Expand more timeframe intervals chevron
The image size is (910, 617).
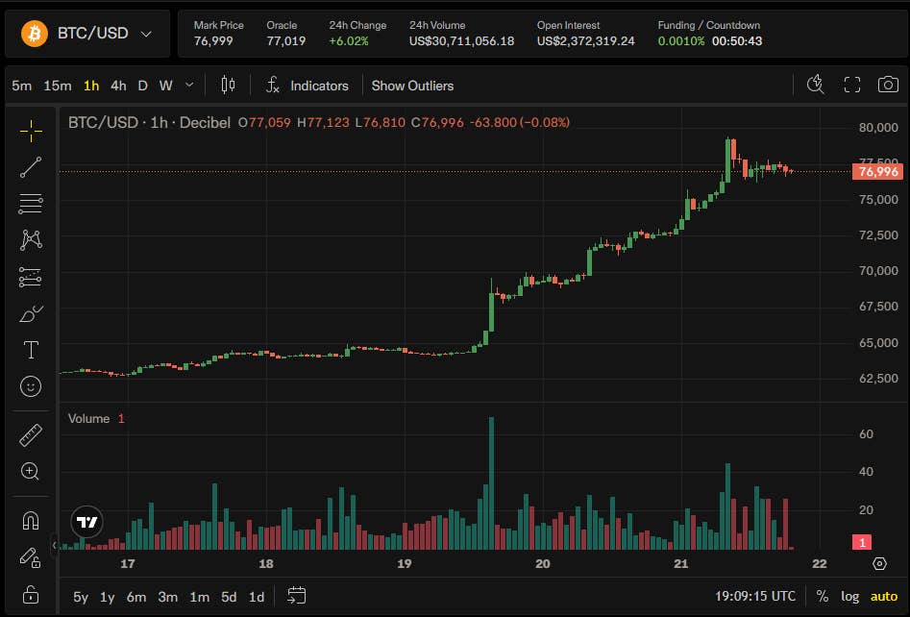189,86
